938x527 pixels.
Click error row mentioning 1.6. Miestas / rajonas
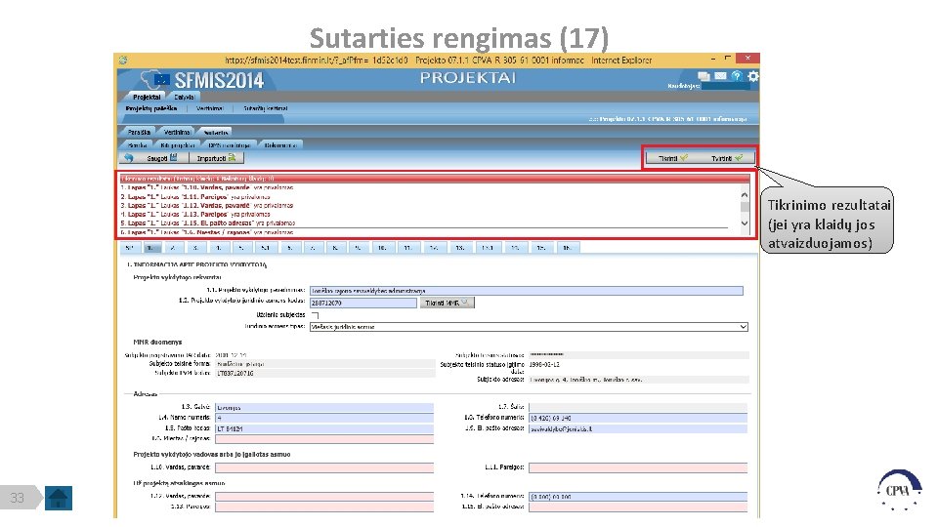207,232
